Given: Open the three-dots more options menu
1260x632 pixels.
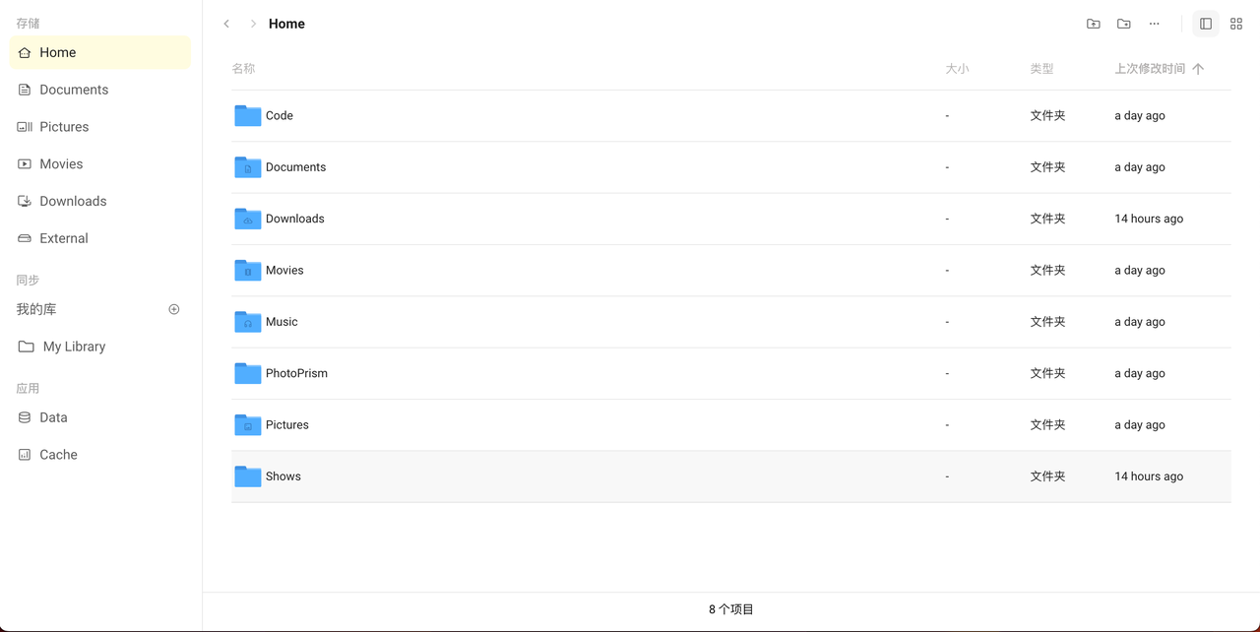Looking at the screenshot, I should point(1155,24).
